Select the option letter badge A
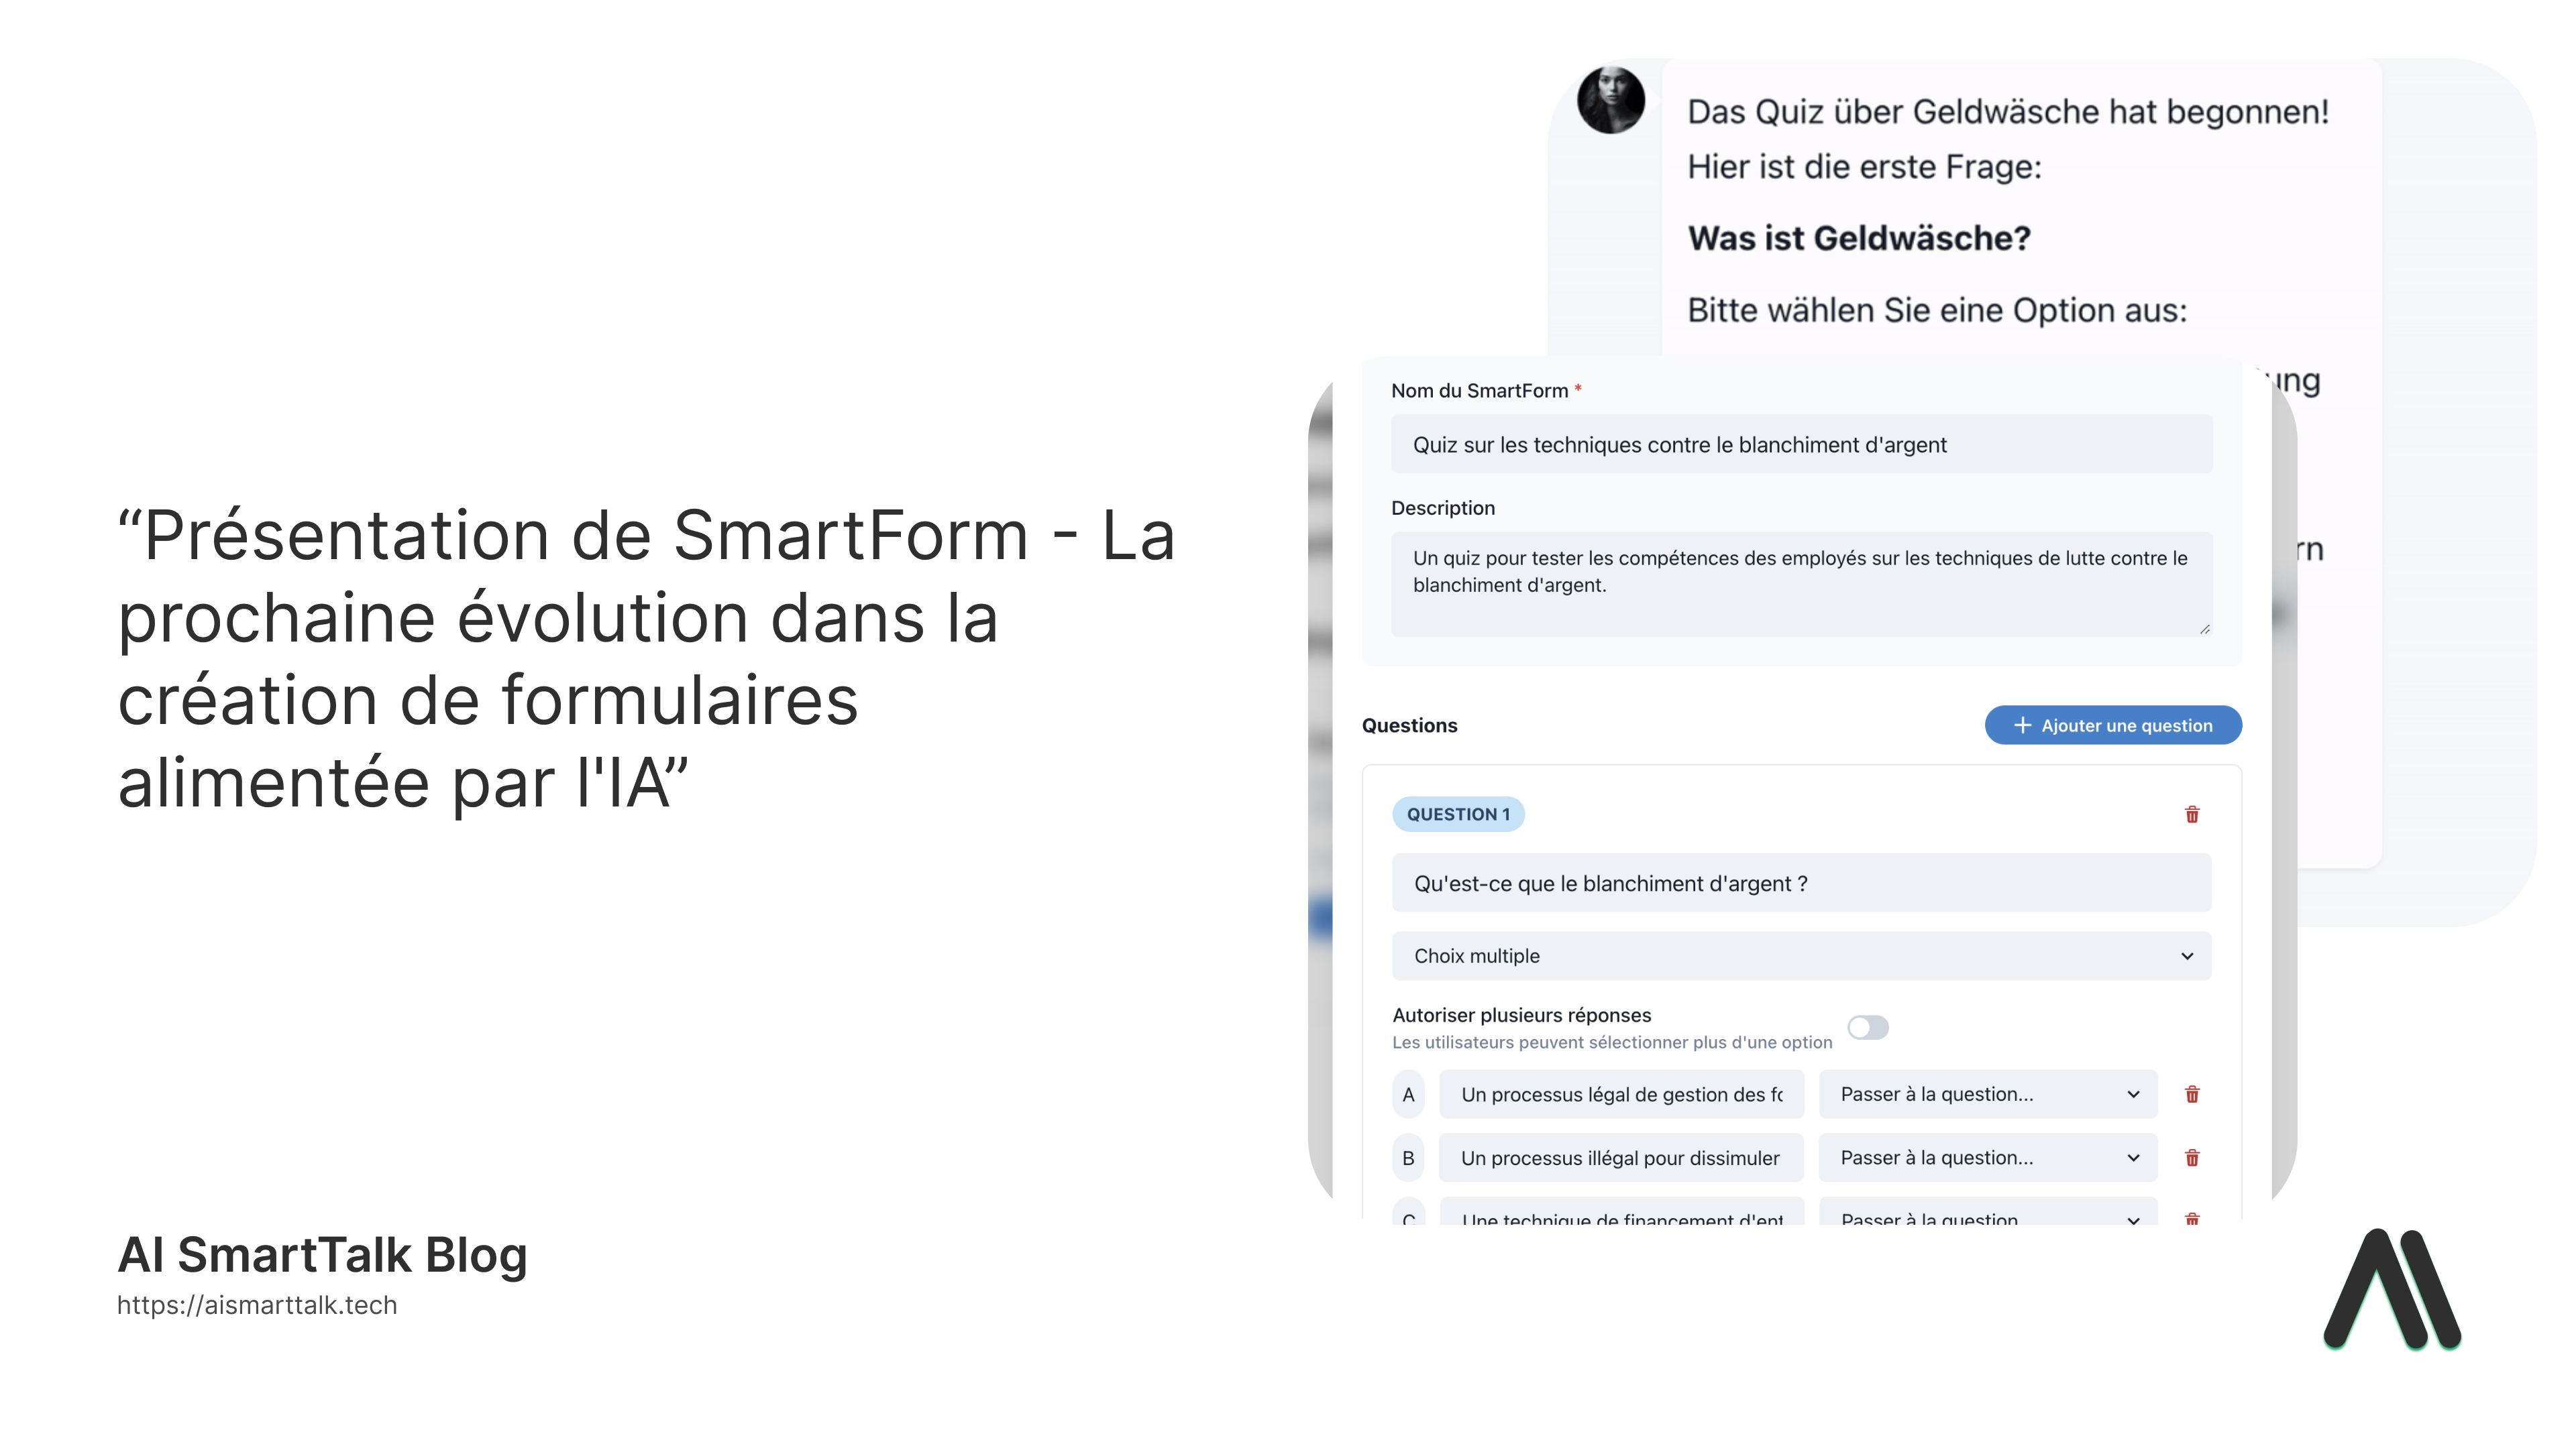The image size is (2576, 1448). coord(1408,1093)
